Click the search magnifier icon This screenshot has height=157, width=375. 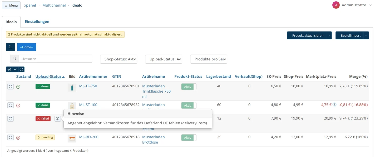coord(14,59)
